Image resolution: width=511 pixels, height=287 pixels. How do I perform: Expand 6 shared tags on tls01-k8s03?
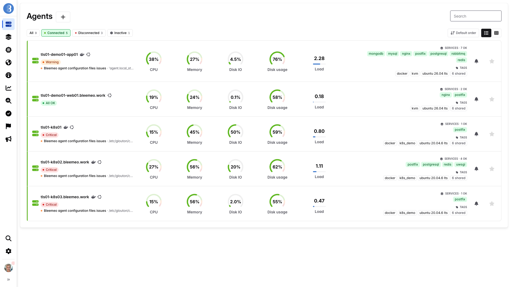459,213
